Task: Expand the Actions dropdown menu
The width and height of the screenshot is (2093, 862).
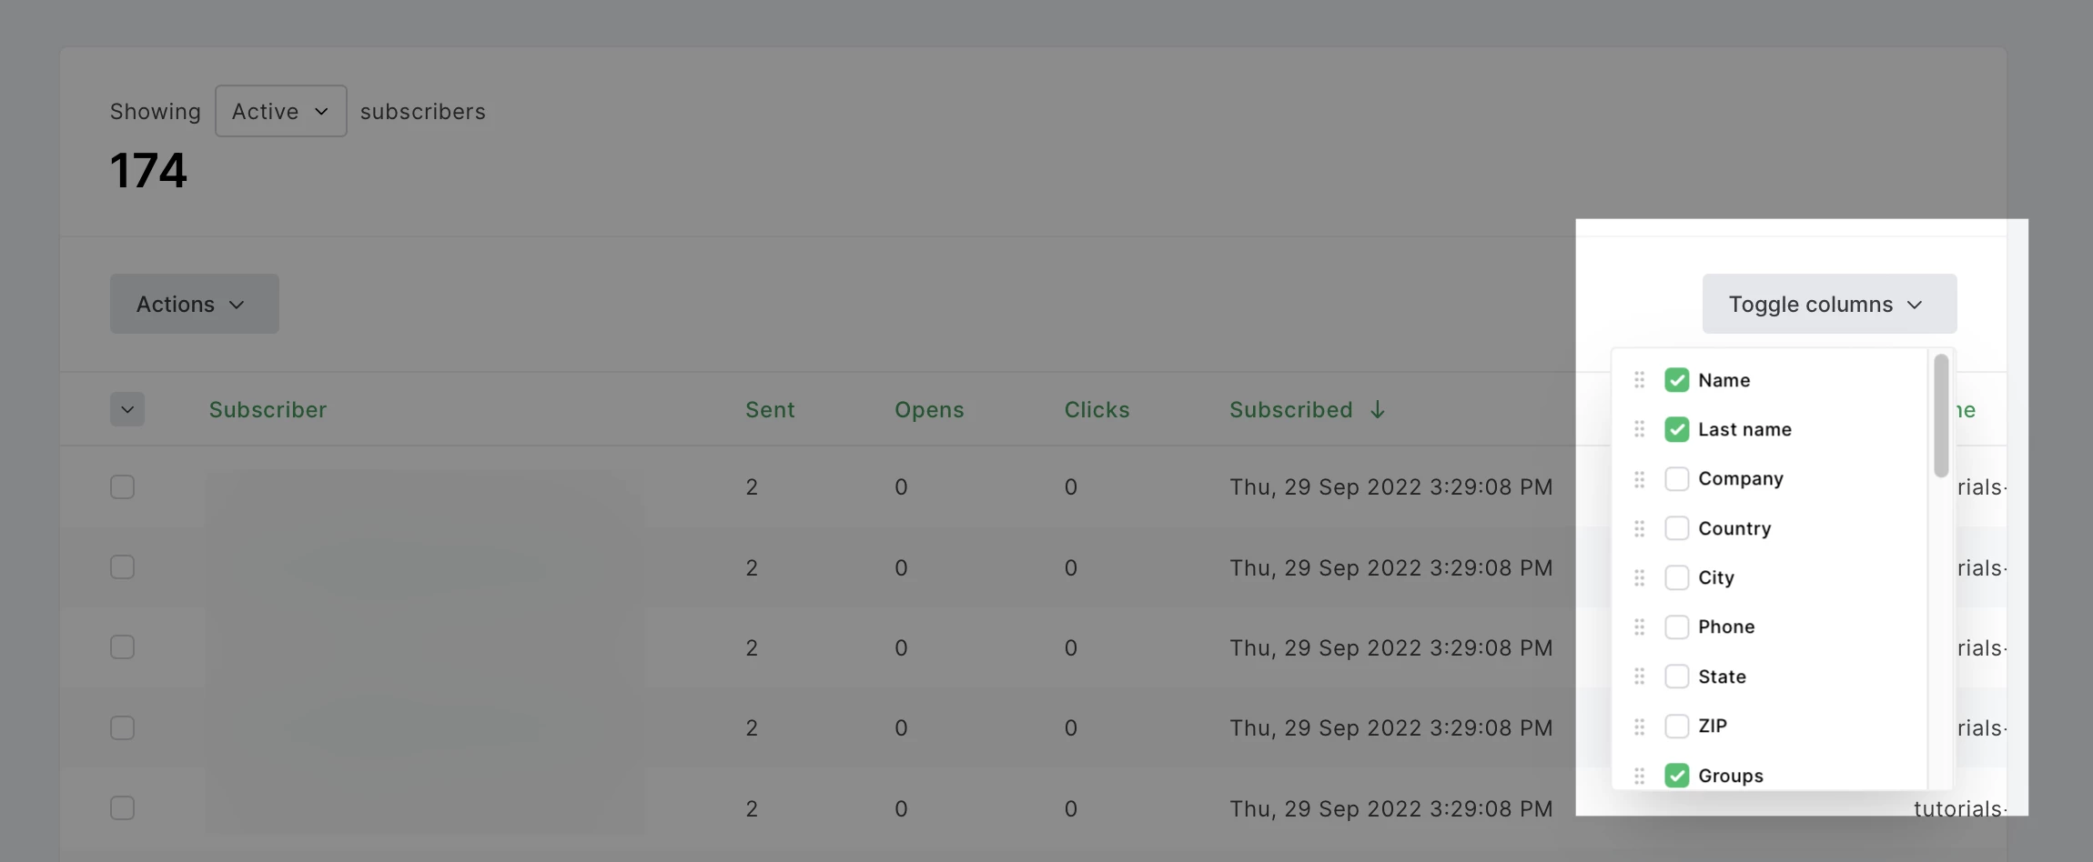Action: [x=194, y=304]
